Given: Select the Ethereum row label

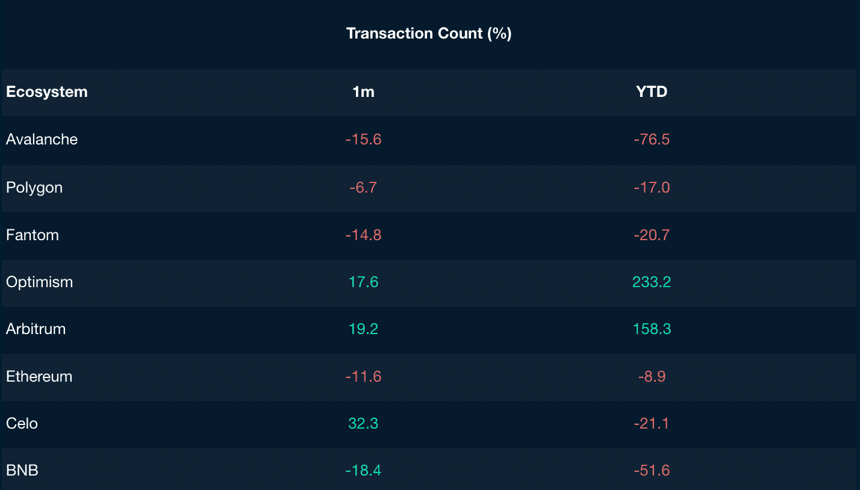Looking at the screenshot, I should (39, 376).
